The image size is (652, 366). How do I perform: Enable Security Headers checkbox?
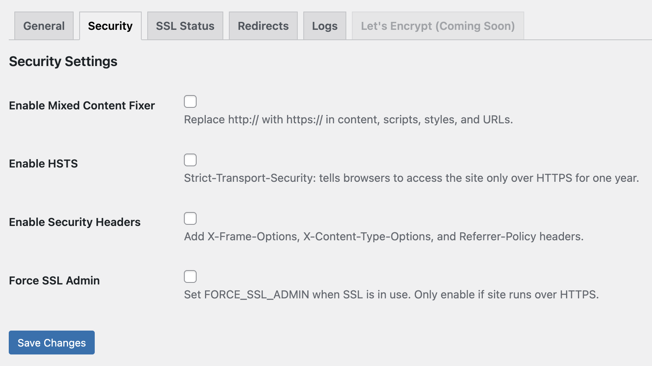click(190, 218)
